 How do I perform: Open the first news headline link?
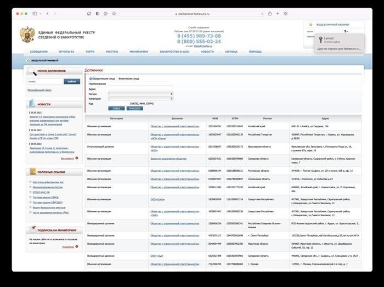click(53, 121)
